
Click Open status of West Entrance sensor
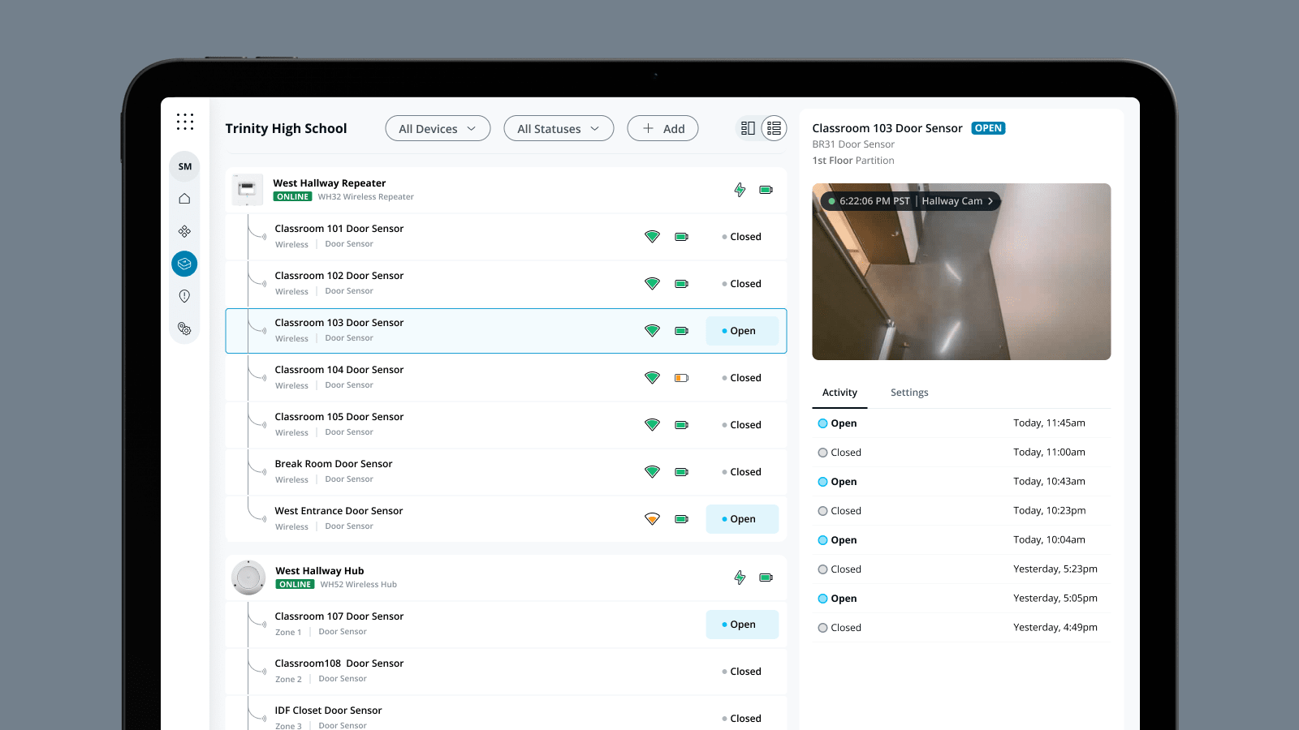[742, 519]
